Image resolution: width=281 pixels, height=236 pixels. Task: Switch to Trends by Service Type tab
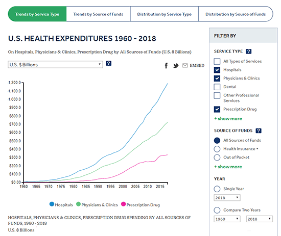coord(37,14)
